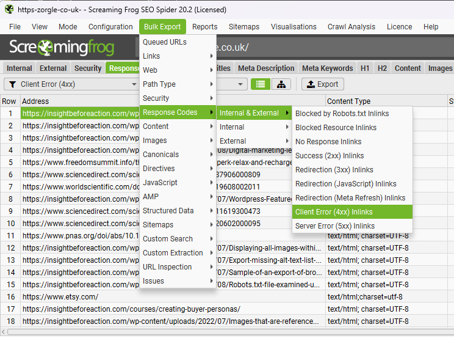
Task: Select Redirection (3xx) Inlinks
Action: pos(352,170)
